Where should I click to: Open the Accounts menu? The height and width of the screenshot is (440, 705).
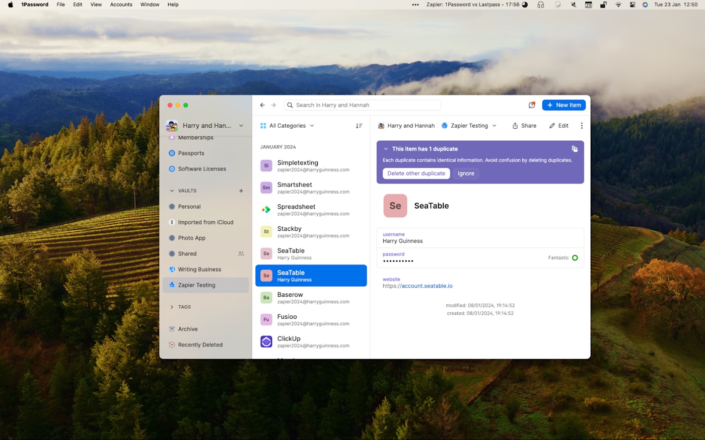pos(121,5)
